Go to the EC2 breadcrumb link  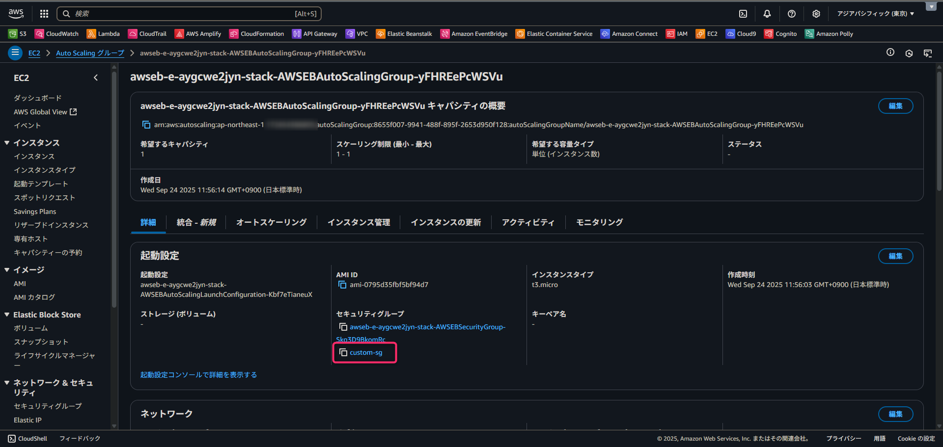34,53
